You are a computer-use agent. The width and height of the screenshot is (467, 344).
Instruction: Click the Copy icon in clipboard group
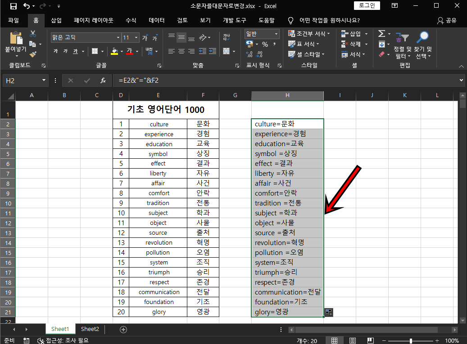[33, 44]
